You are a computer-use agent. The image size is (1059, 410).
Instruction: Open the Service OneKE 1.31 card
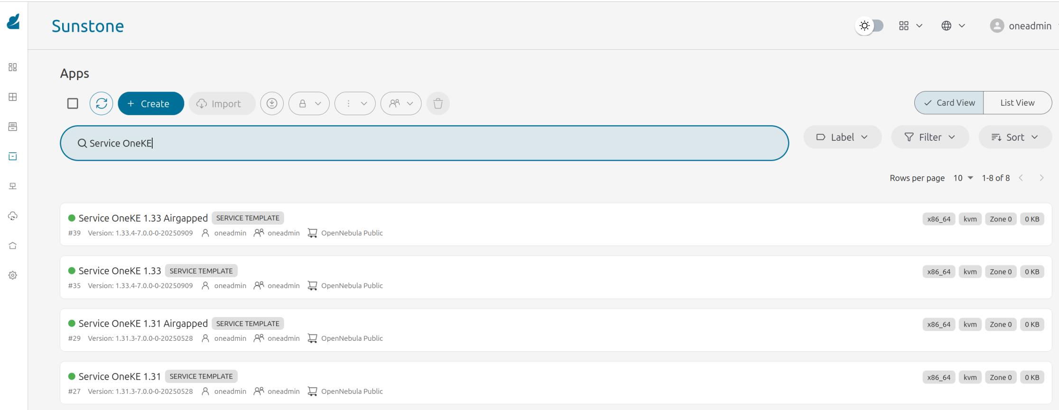point(556,383)
